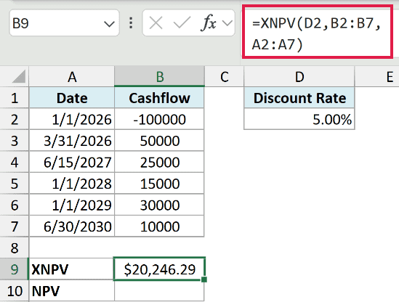Open the Name Box dropdown arrow

click(110, 24)
